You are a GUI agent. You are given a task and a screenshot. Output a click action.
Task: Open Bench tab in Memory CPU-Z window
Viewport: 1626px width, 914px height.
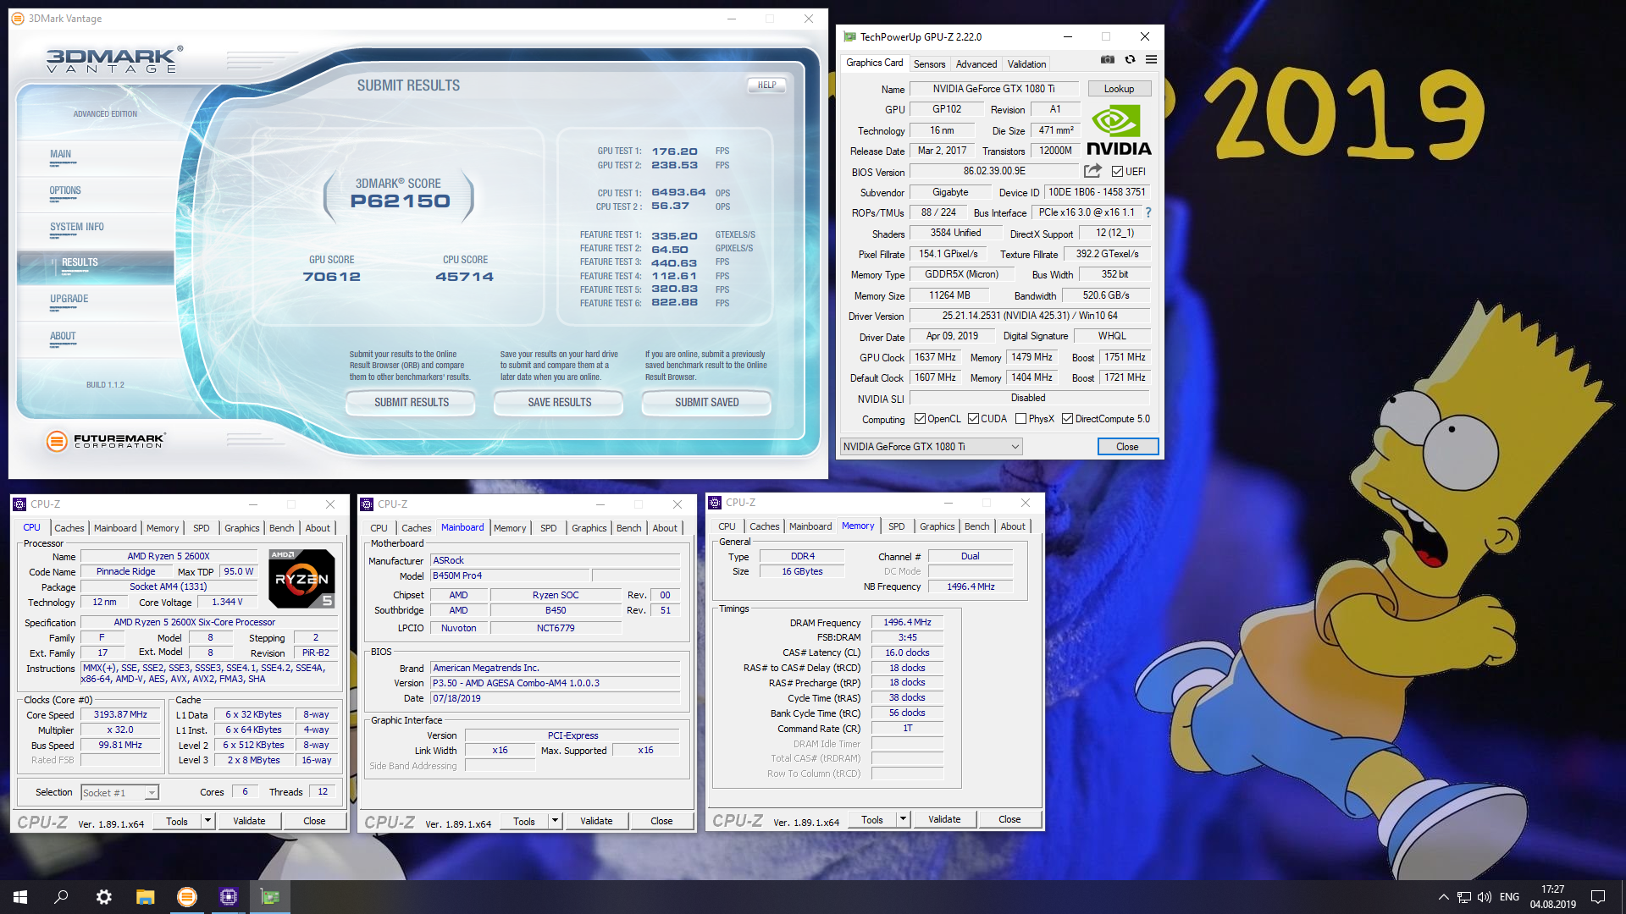976,526
